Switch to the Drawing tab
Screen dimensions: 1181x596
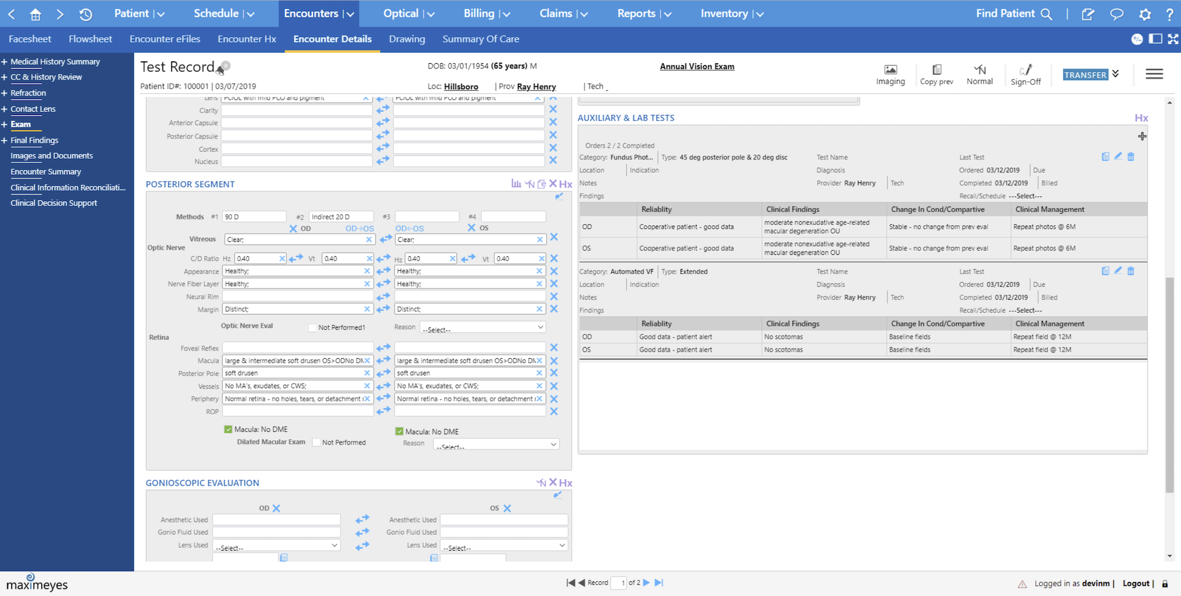tap(407, 39)
